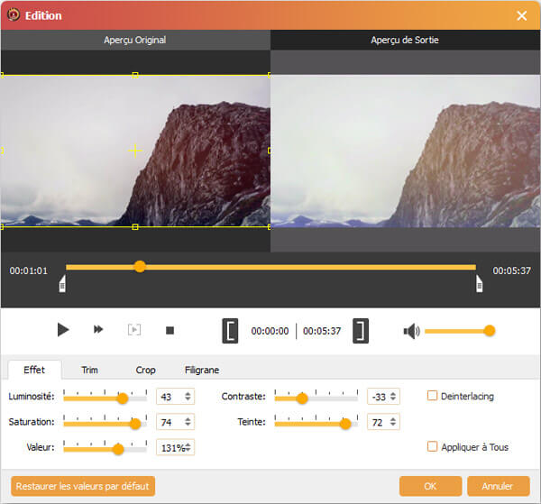
Task: Click the Luminosité value stepper arrows
Action: point(188,397)
